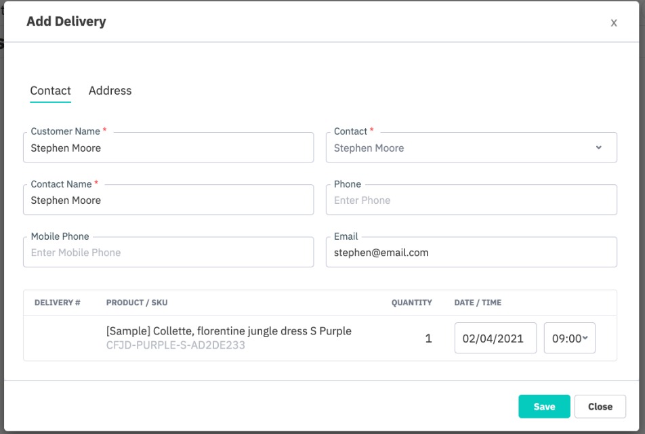Viewport: 645px width, 434px height.
Task: Click the quantity value 1 in table
Action: point(428,339)
